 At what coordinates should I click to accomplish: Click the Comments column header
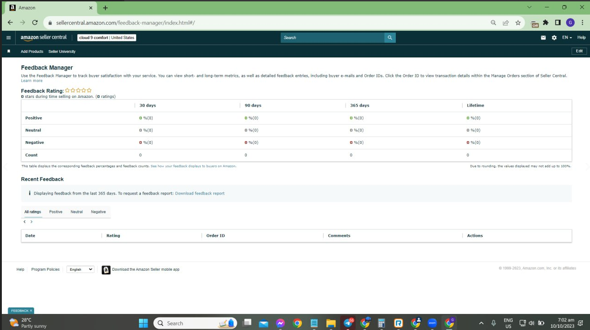(x=339, y=236)
